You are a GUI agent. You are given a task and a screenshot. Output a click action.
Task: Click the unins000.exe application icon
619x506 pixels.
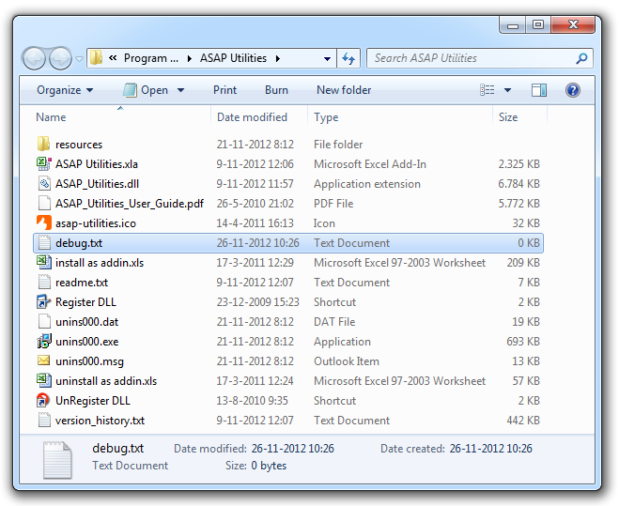(44, 342)
